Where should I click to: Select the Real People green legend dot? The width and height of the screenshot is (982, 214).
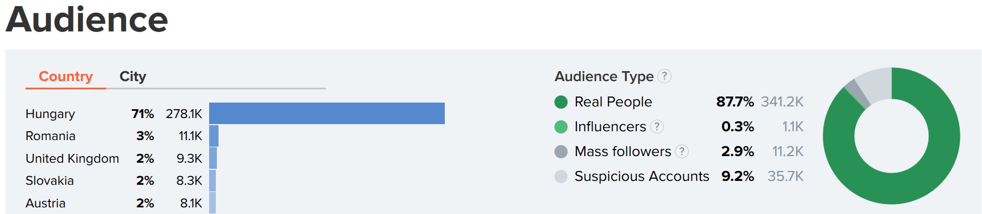pos(561,102)
